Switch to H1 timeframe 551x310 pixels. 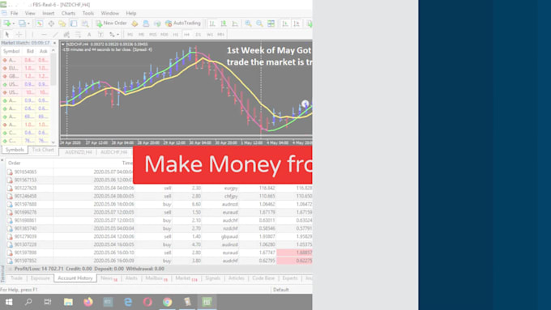(x=175, y=35)
